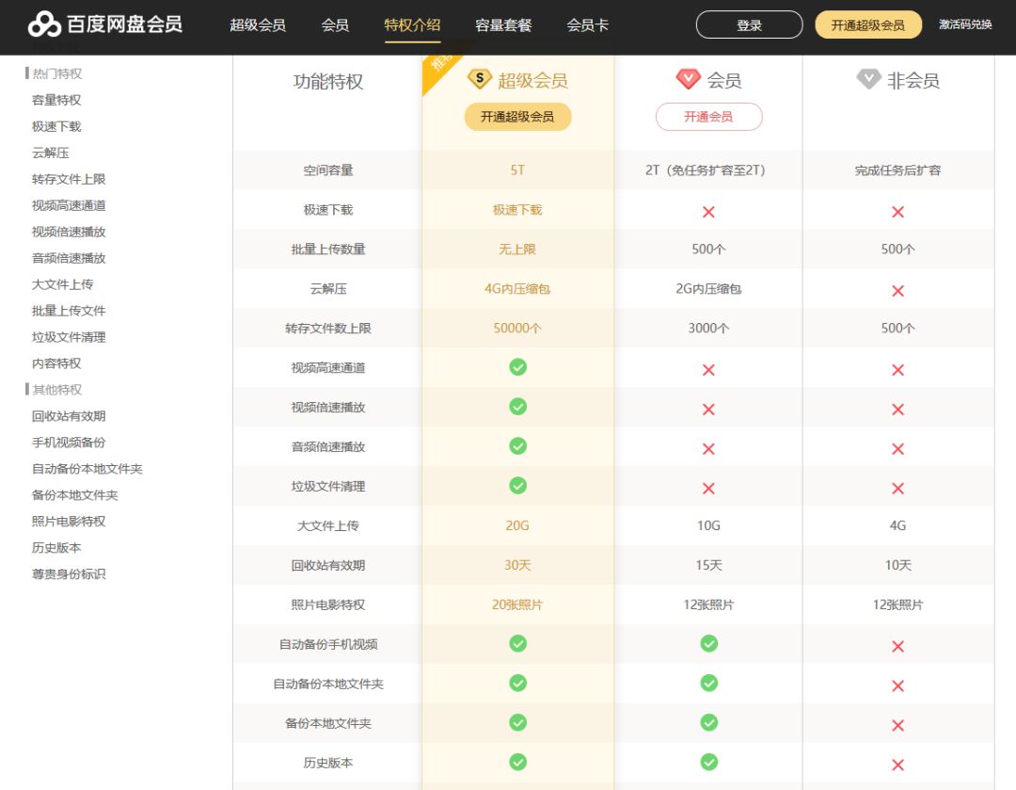Click the green checkmark for 自动备份手机视频 under 会员
This screenshot has width=1016, height=790.
point(708,644)
